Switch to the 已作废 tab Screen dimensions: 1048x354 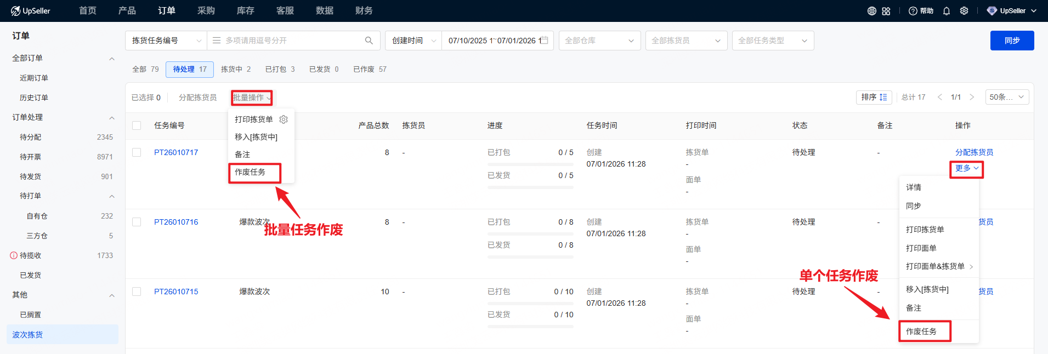370,69
